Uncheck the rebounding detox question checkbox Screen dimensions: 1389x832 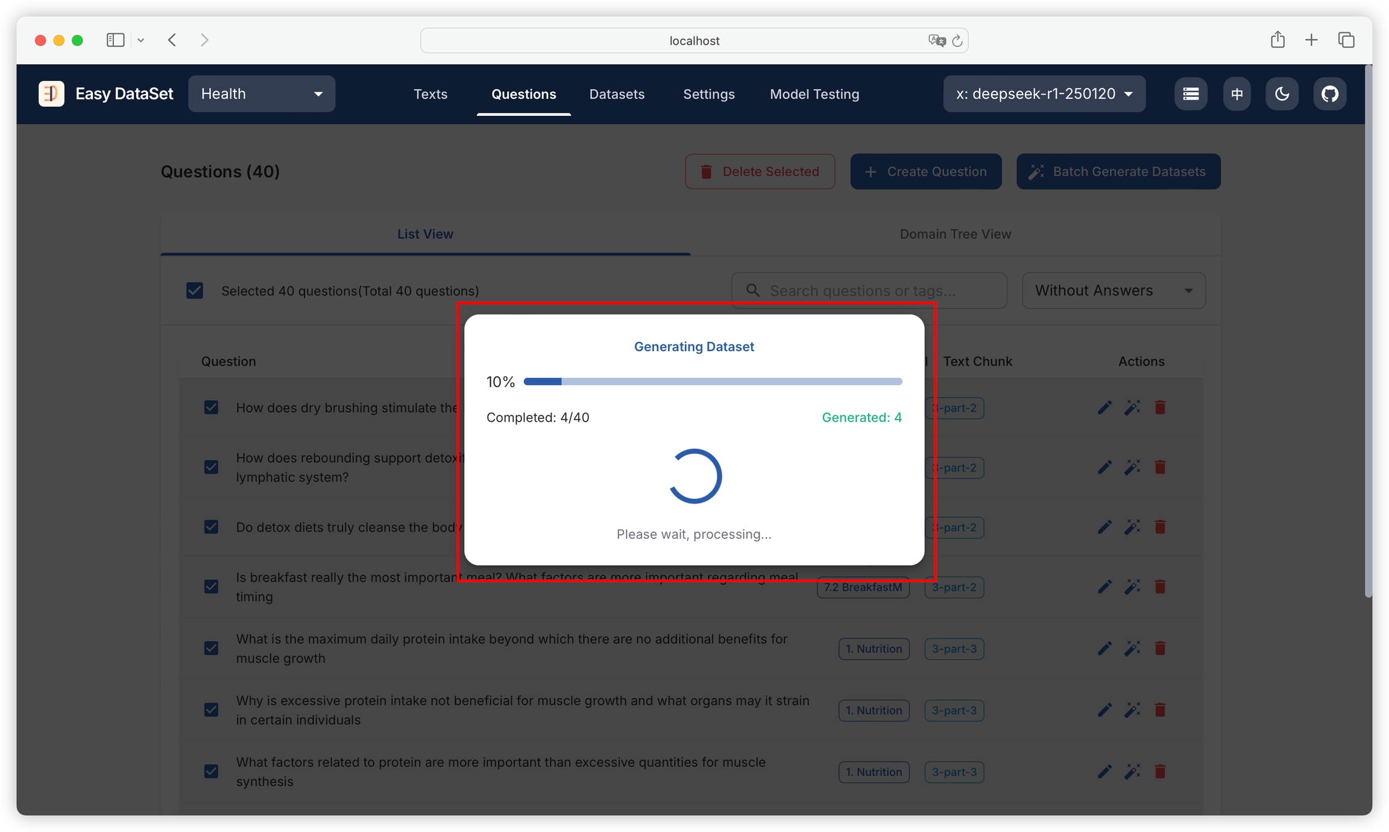click(x=211, y=468)
